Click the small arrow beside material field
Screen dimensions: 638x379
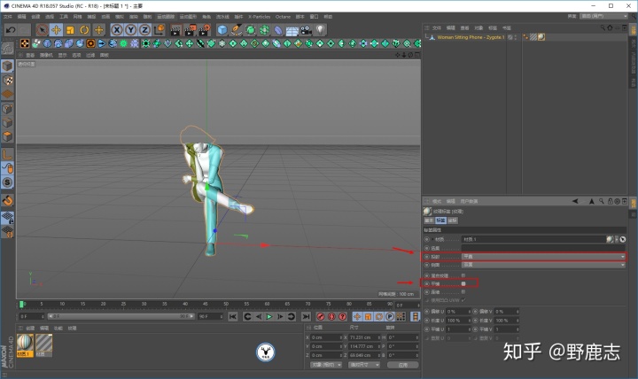[x=617, y=239]
